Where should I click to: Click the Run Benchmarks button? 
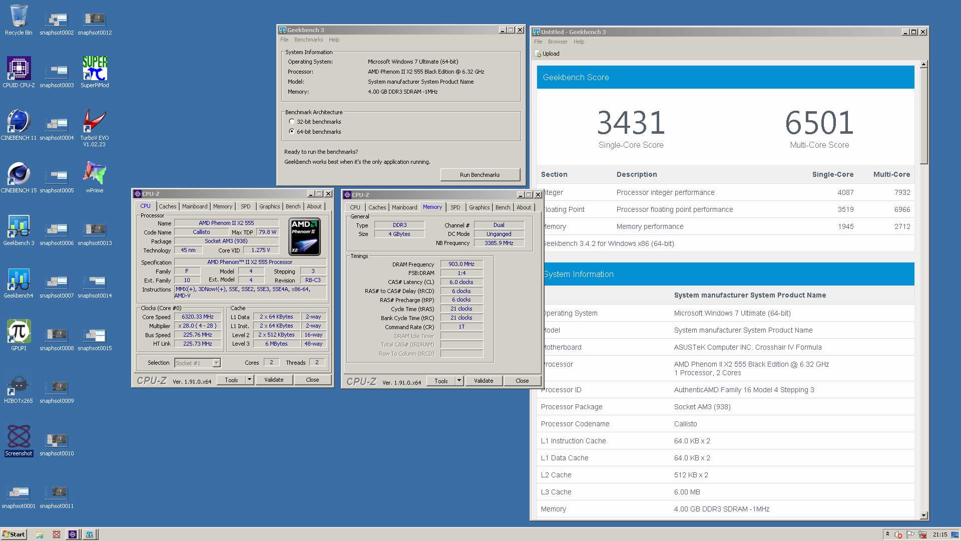click(480, 175)
